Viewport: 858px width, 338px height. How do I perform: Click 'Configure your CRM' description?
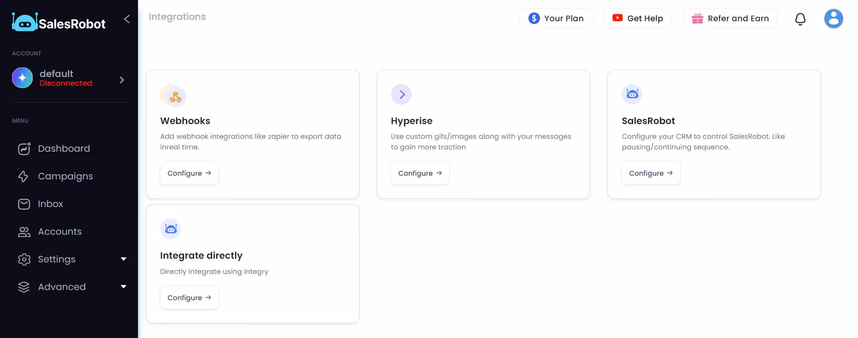[703, 142]
